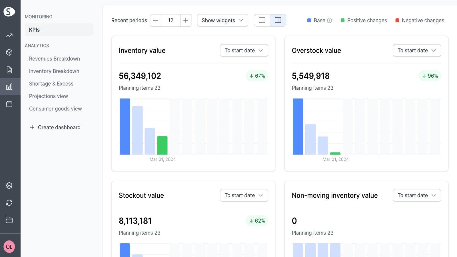This screenshot has width=457, height=257.
Task: Click the sync refresh icon in sidebar
Action: coord(9,203)
